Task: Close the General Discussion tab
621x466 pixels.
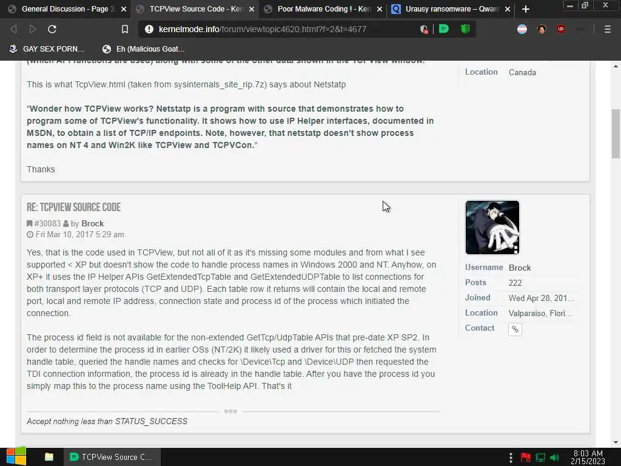Action: 124,9
